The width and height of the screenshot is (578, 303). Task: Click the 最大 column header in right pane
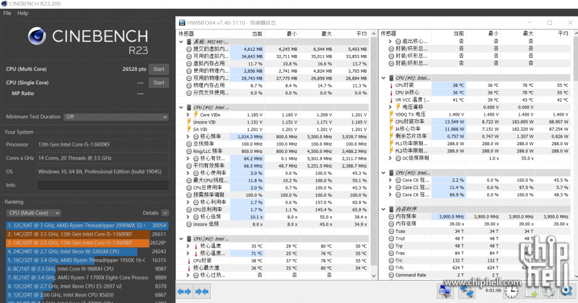[x=528, y=34]
